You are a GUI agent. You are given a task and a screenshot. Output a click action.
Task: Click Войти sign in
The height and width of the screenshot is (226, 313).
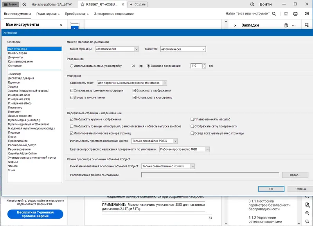(266, 4)
